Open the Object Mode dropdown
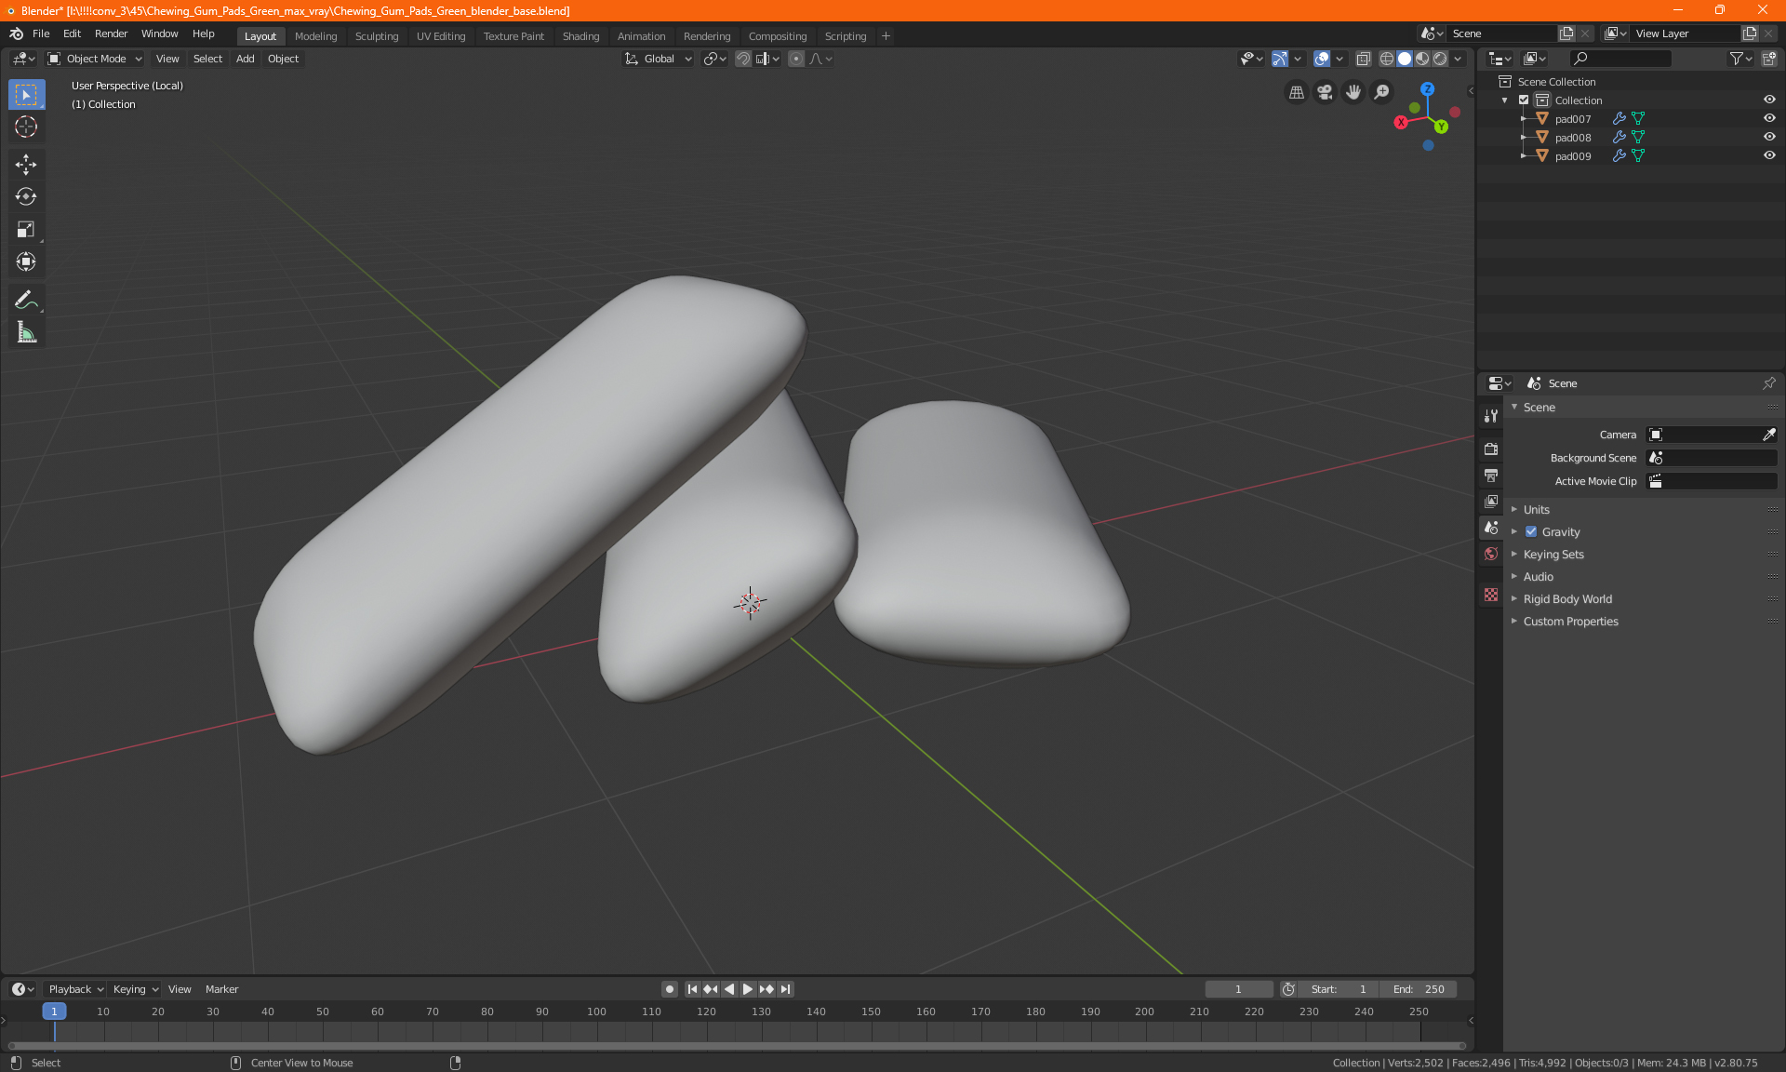 95,59
